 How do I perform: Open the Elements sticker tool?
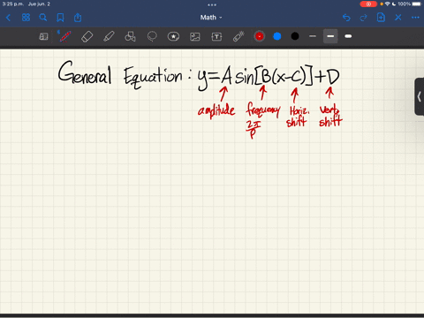[x=173, y=36]
